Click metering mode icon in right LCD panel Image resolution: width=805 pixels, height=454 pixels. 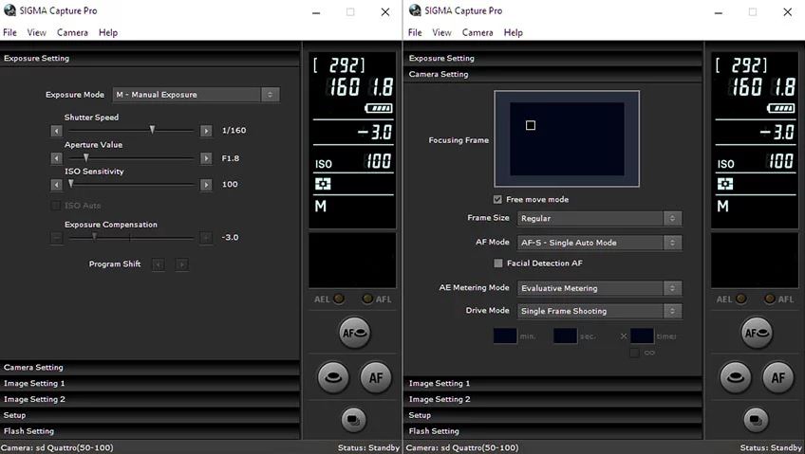click(725, 184)
